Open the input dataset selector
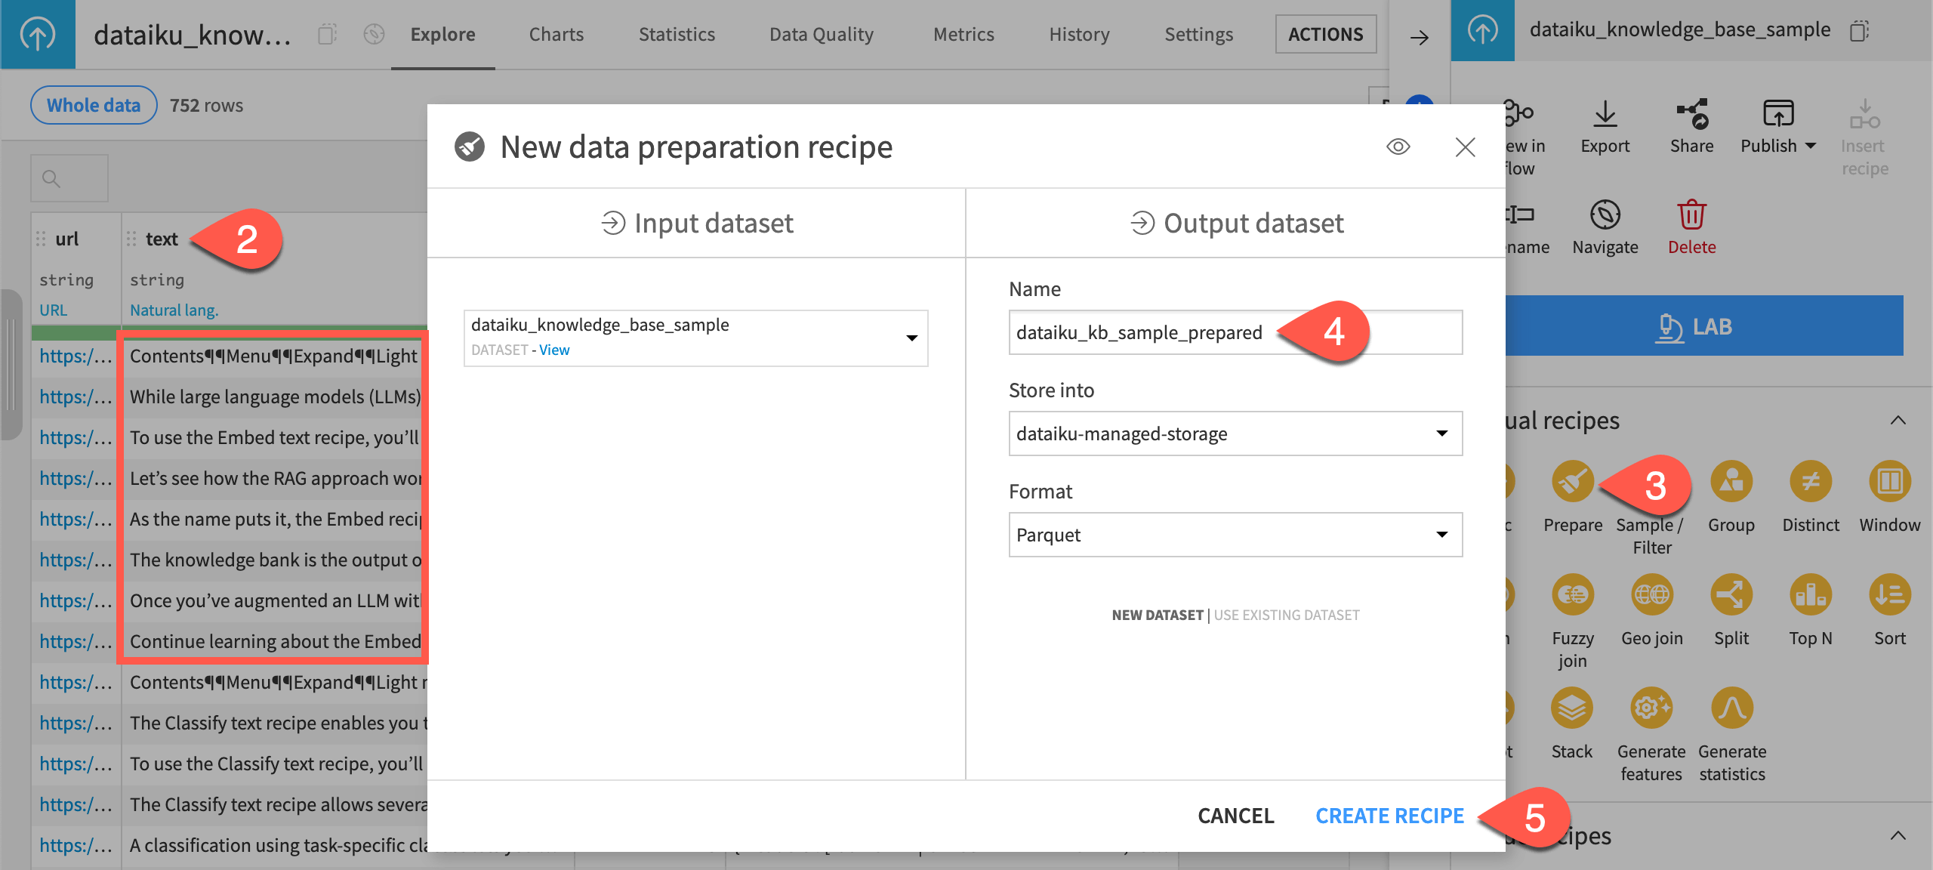Screen dimensions: 1933x870 913,338
